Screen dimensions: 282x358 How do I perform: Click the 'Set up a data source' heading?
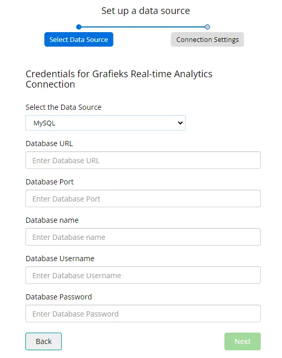tap(146, 11)
